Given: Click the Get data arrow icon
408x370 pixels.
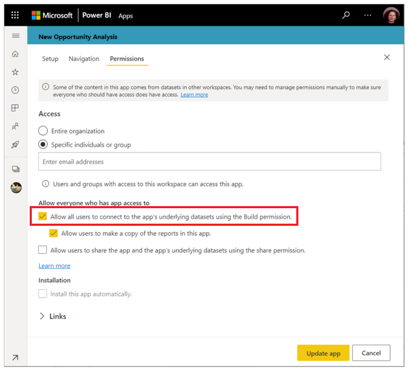Looking at the screenshot, I should (x=15, y=357).
